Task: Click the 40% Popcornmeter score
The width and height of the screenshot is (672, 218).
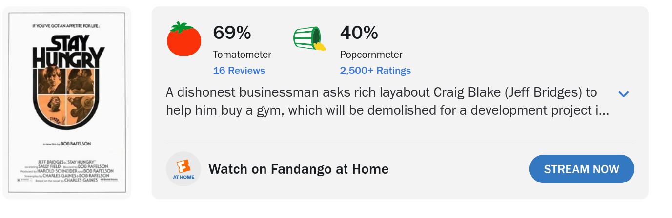Action: point(359,33)
